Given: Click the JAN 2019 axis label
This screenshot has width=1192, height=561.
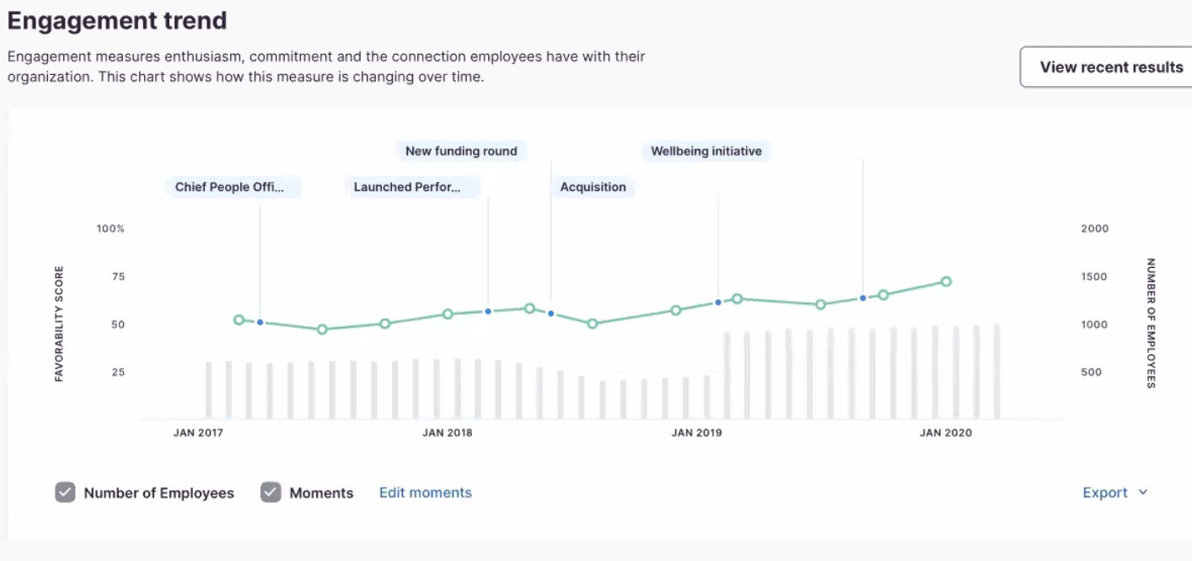Looking at the screenshot, I should pos(696,433).
